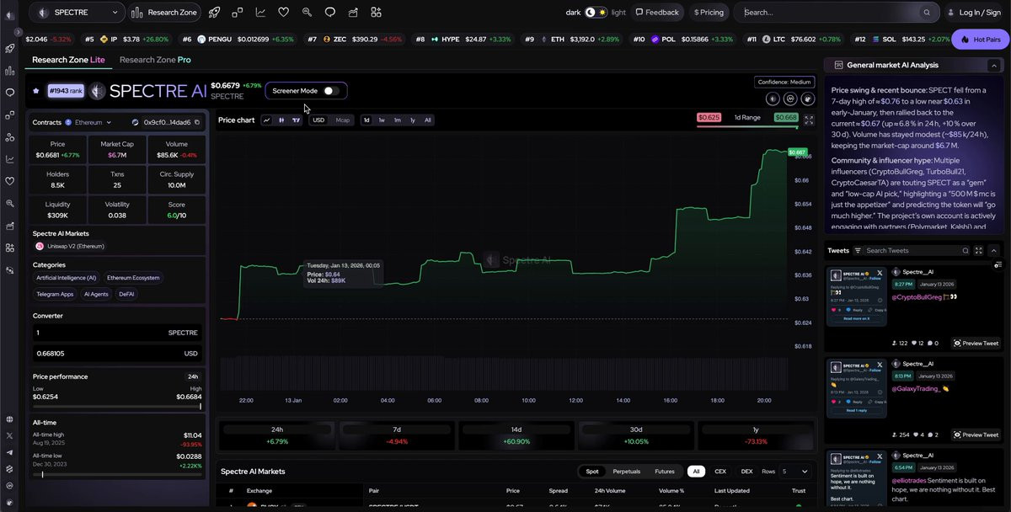This screenshot has width=1011, height=512.
Task: Copy the 0x9cf0...14dad6 contract address
Action: click(x=197, y=122)
